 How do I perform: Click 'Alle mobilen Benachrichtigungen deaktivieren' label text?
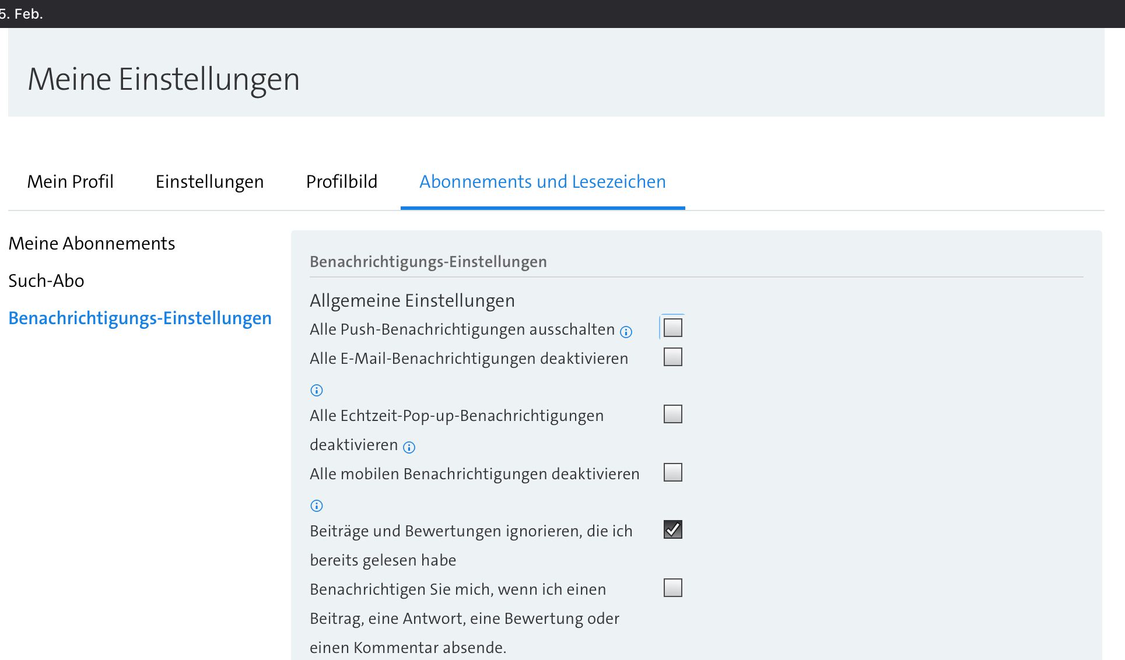475,474
